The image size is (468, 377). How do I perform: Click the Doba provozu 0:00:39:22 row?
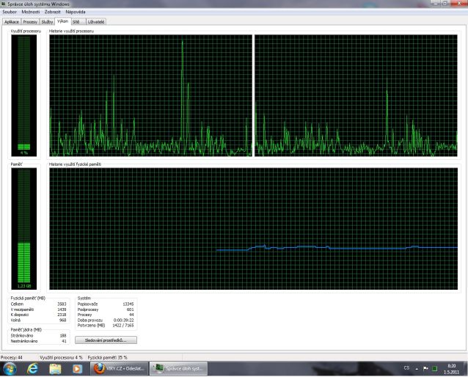click(106, 321)
